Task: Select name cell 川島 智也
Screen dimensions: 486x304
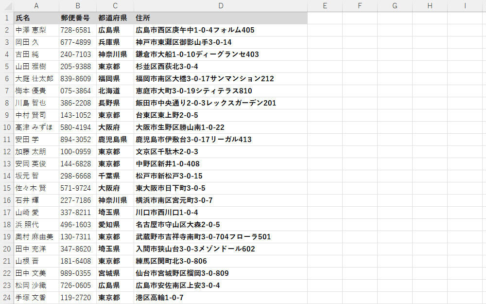Action: click(x=36, y=103)
